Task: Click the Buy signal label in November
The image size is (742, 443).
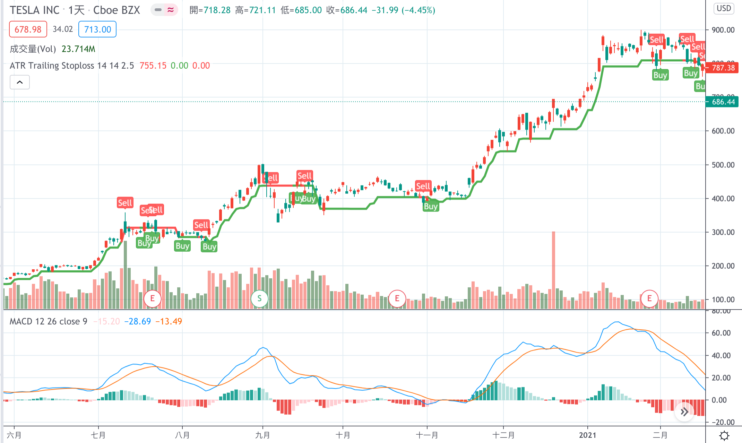Action: pyautogui.click(x=431, y=207)
